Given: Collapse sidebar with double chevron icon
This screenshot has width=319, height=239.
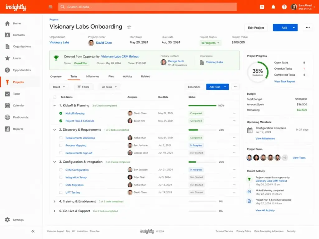Looking at the screenshot, I should 33,231.
